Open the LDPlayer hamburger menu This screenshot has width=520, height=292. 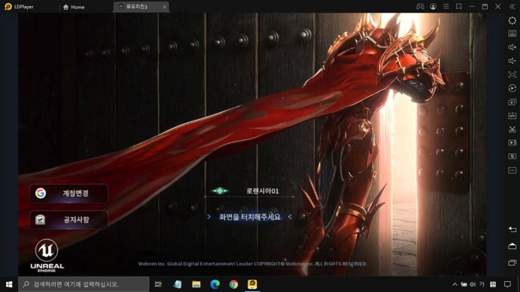[446, 7]
